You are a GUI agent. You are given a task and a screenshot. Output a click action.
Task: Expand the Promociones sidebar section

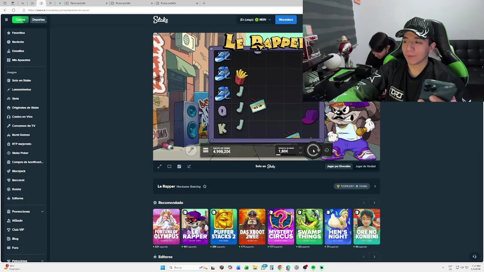pyautogui.click(x=25, y=212)
